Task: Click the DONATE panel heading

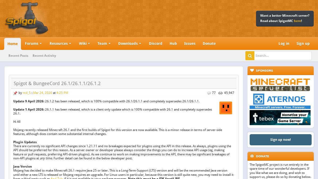Action: 262,156
